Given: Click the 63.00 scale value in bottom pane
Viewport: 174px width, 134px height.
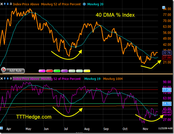Looking at the screenshot, I should tap(167, 98).
